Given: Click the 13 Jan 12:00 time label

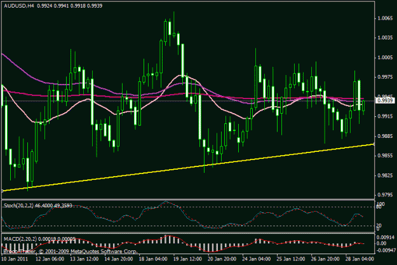Looking at the screenshot, I should (84, 259).
